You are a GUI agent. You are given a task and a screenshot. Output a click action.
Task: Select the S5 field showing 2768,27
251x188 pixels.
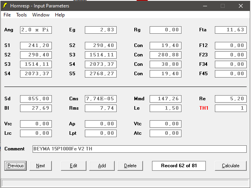click(101, 74)
